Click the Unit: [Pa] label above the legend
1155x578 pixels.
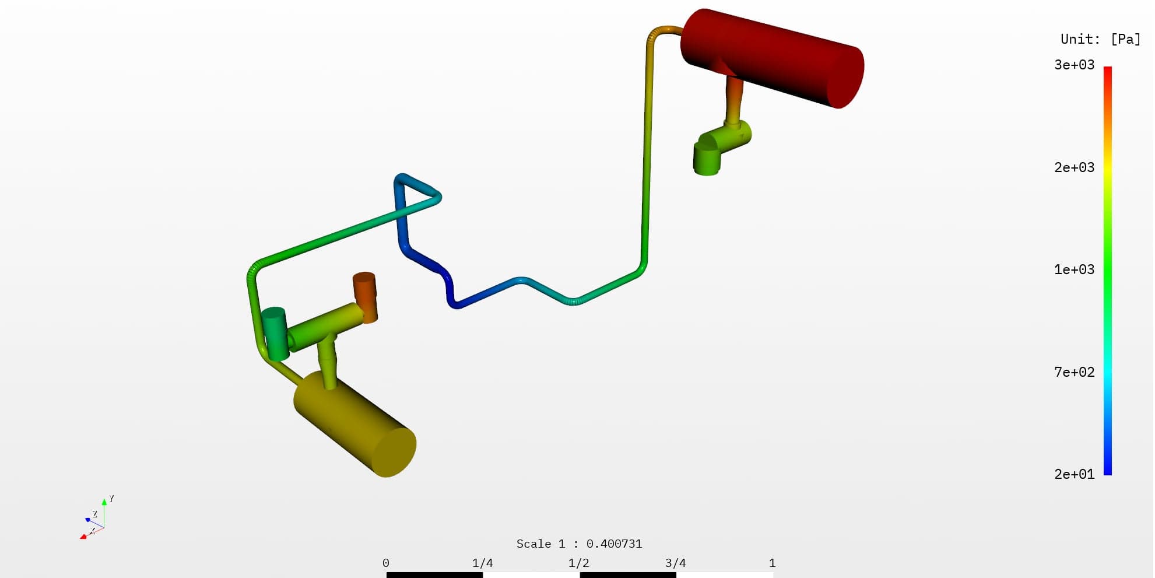coord(1100,38)
